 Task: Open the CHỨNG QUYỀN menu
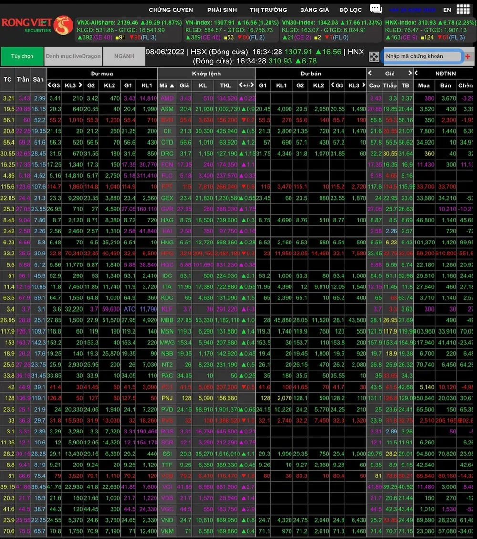point(171,10)
